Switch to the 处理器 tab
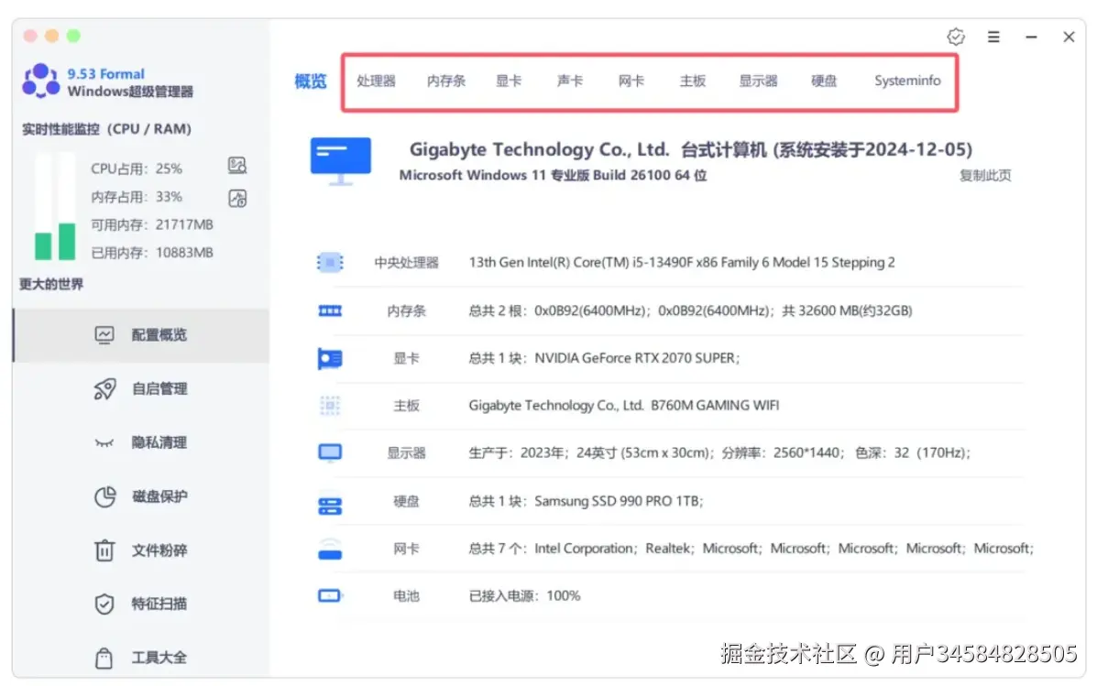The image size is (1097, 686). [377, 82]
